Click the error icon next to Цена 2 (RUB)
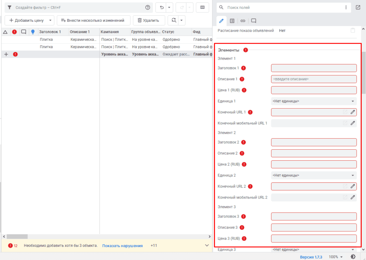Viewport: 366px width, 260px height. pos(244,164)
